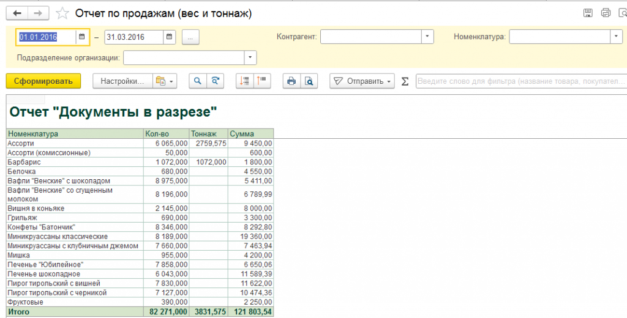Click the sigma sum icon
627x318 pixels.
tap(405, 81)
